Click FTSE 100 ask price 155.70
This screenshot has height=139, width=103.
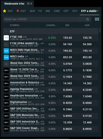point(87,38)
